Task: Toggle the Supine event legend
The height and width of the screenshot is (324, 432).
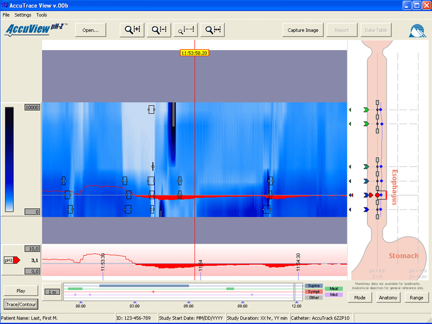Action: coord(314,286)
